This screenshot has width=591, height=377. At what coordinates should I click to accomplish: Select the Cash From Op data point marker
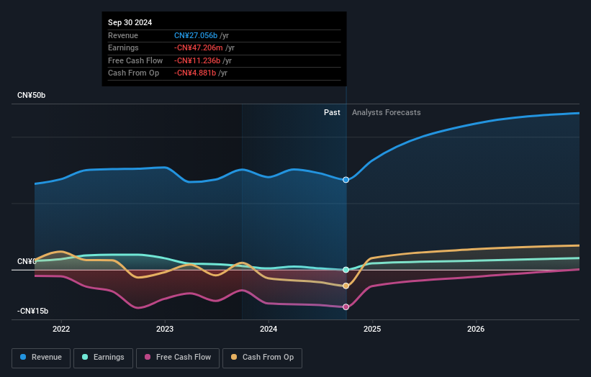(x=346, y=286)
